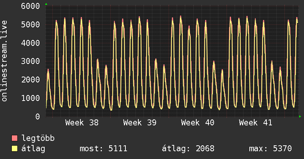Click the 0 y-axis origin label
Image resolution: width=304 pixels, height=159 pixels.
tap(37, 116)
